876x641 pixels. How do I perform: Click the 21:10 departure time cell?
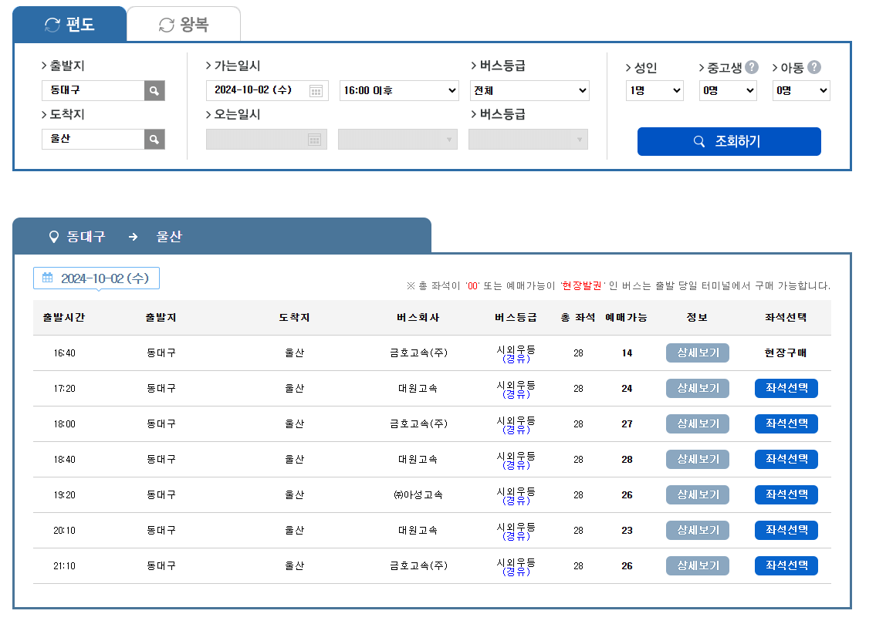pos(64,565)
